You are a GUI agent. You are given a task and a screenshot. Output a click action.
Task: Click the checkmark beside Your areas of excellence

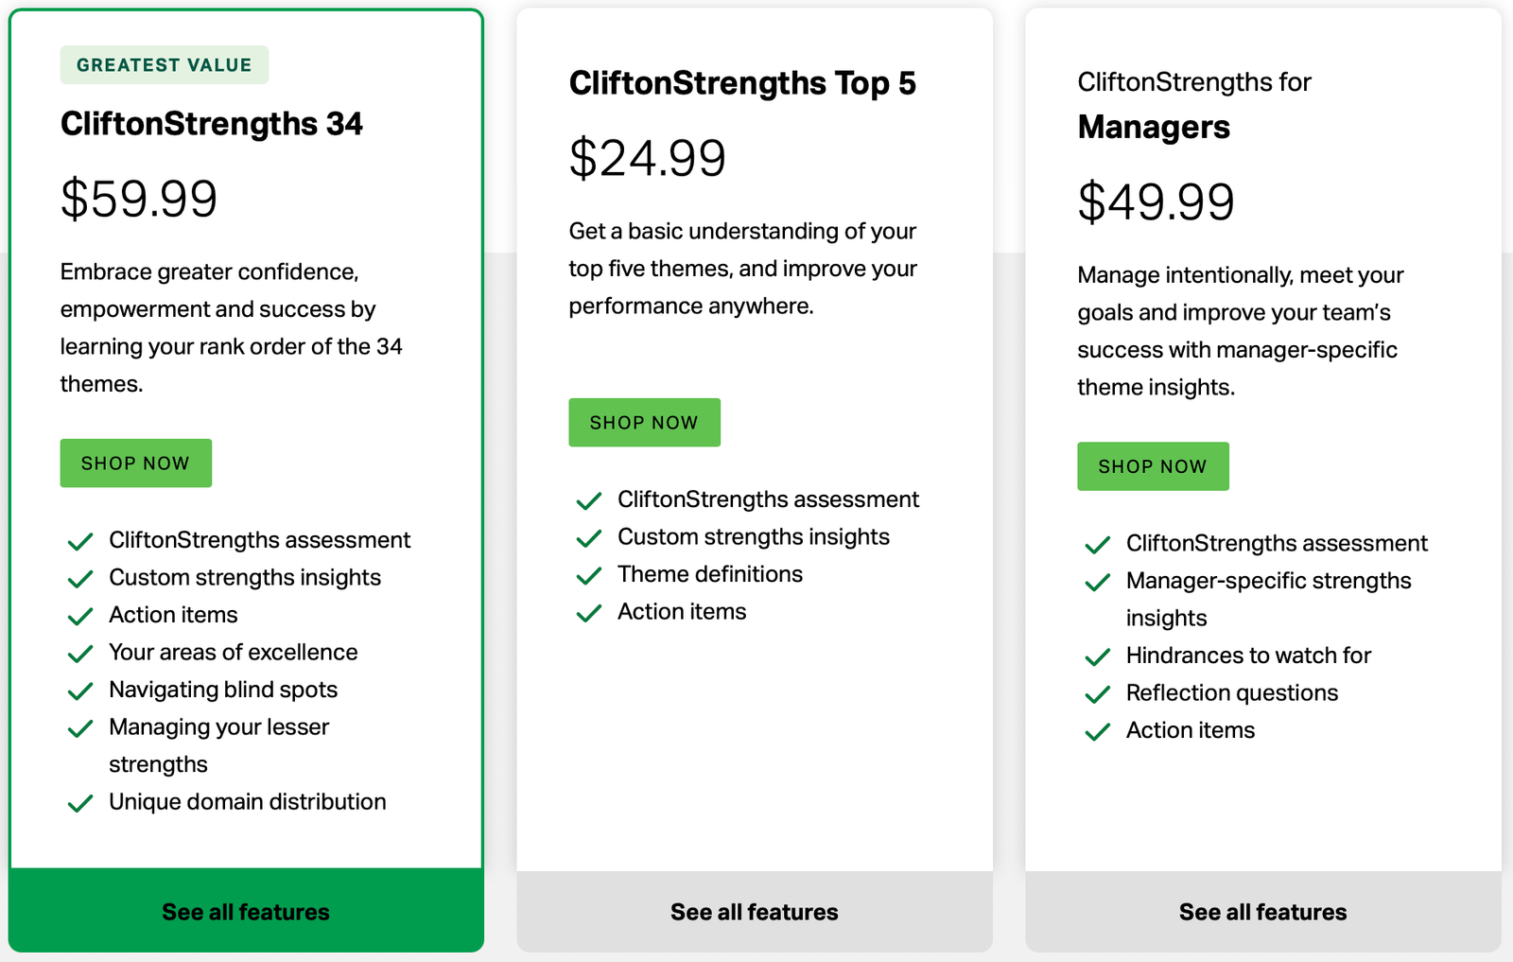[79, 654]
